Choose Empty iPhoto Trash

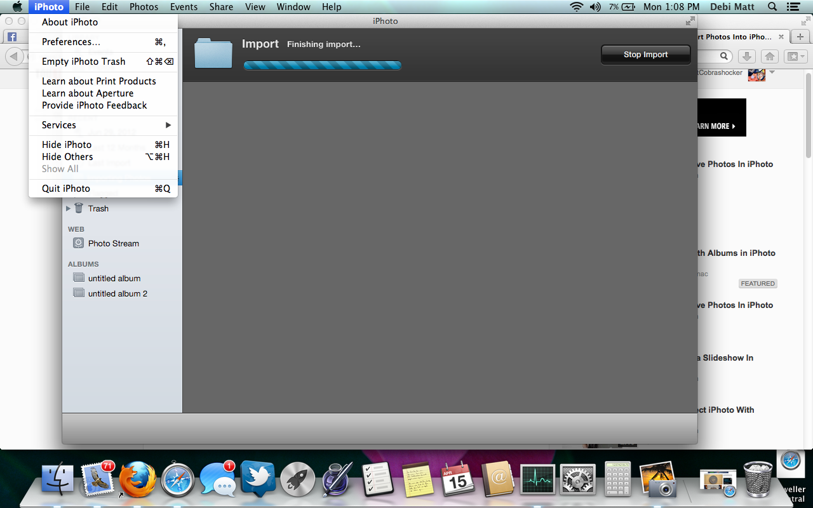pyautogui.click(x=103, y=62)
